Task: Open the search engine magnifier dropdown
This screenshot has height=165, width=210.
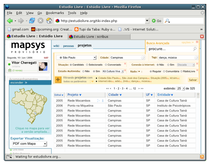Action: 167,21
